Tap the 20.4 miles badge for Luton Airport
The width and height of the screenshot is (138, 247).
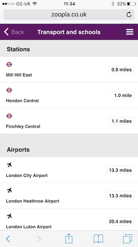pos(120,221)
